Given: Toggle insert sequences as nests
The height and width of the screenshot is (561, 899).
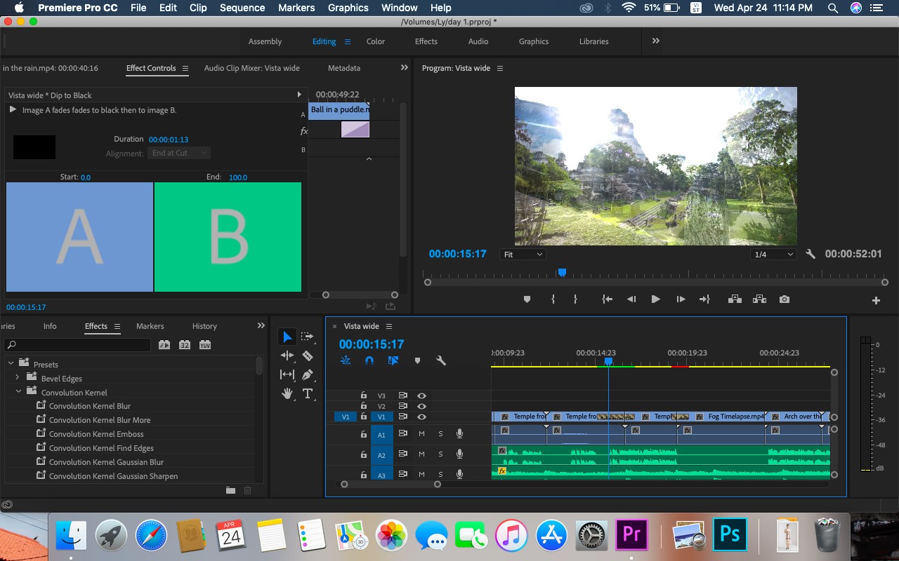Looking at the screenshot, I should pos(346,360).
